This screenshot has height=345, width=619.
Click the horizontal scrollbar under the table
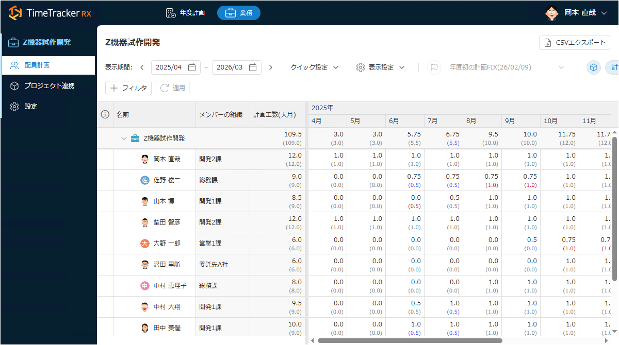(x=410, y=340)
